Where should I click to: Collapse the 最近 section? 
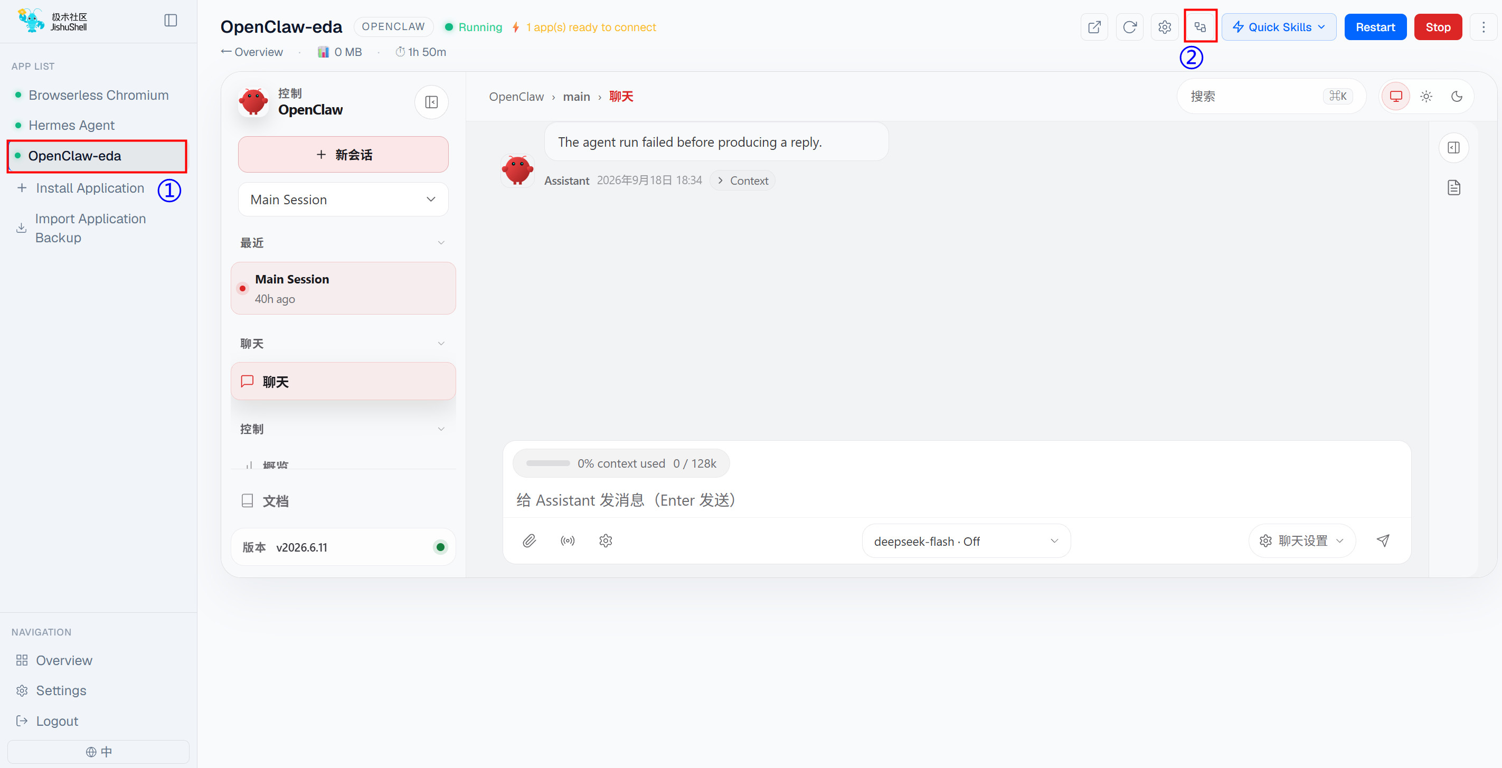pyautogui.click(x=343, y=243)
